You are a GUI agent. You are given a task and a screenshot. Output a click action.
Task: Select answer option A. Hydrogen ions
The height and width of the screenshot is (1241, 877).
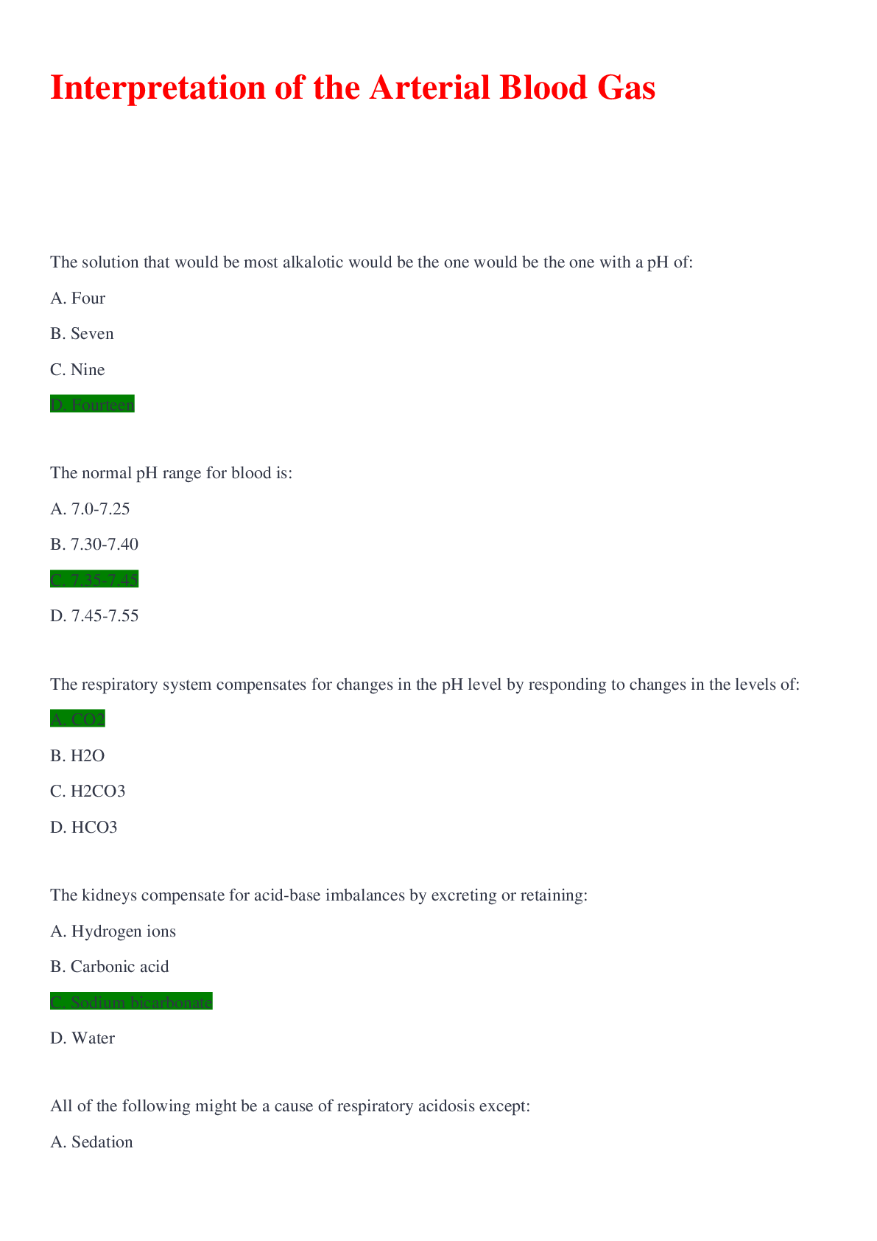[113, 931]
